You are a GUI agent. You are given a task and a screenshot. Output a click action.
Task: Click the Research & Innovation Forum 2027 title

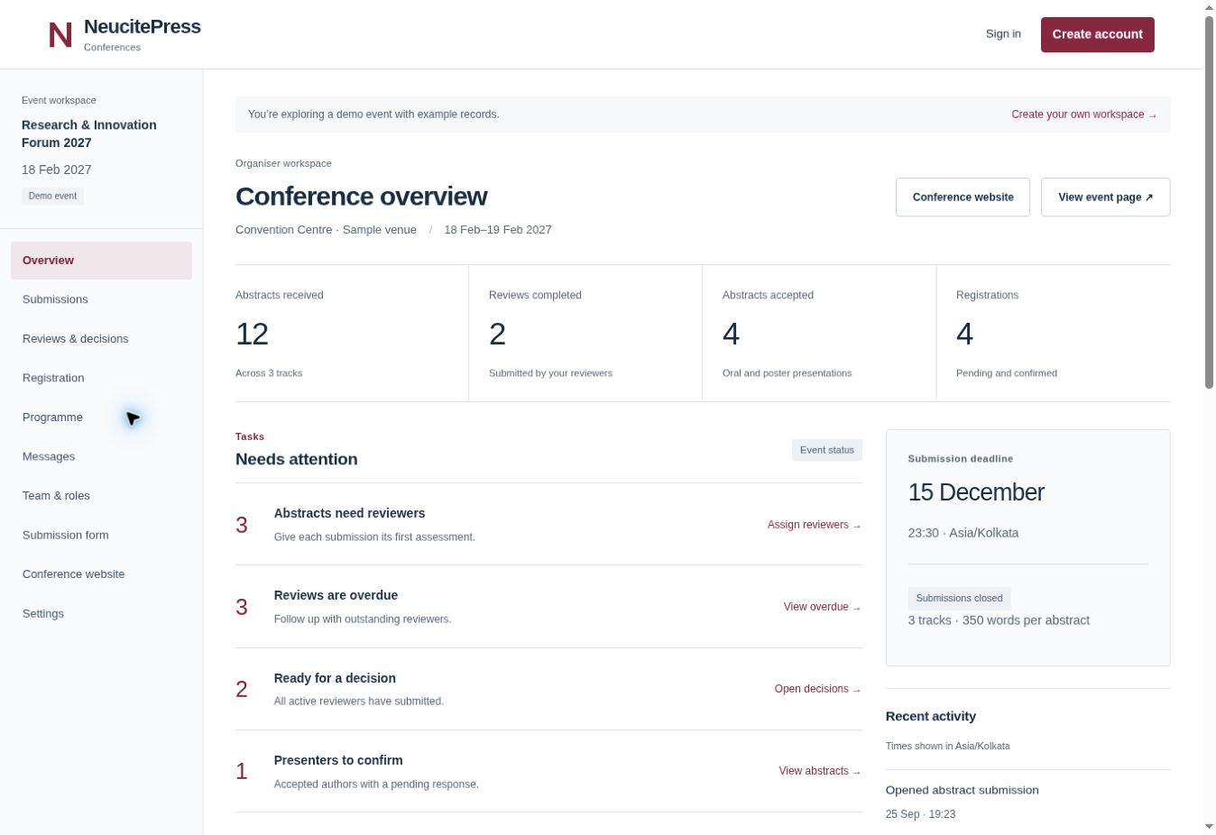click(89, 133)
